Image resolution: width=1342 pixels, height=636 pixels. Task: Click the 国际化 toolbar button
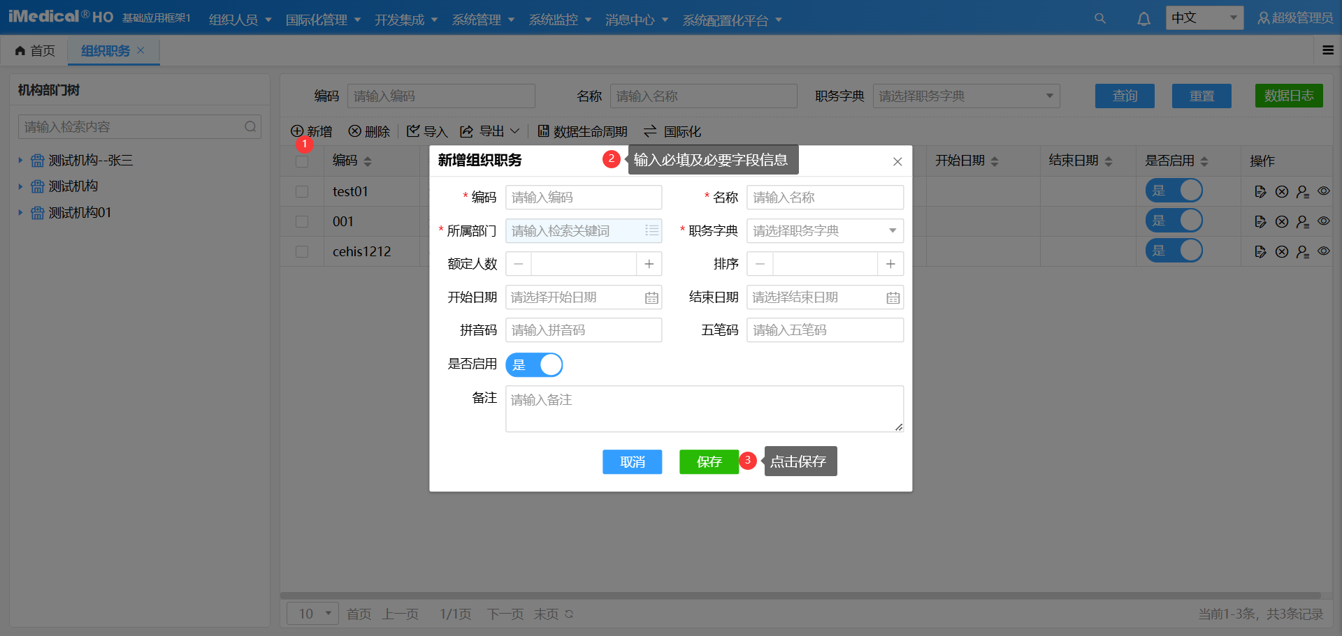[x=672, y=131]
